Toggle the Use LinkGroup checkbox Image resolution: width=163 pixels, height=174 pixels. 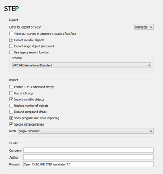click(11, 93)
